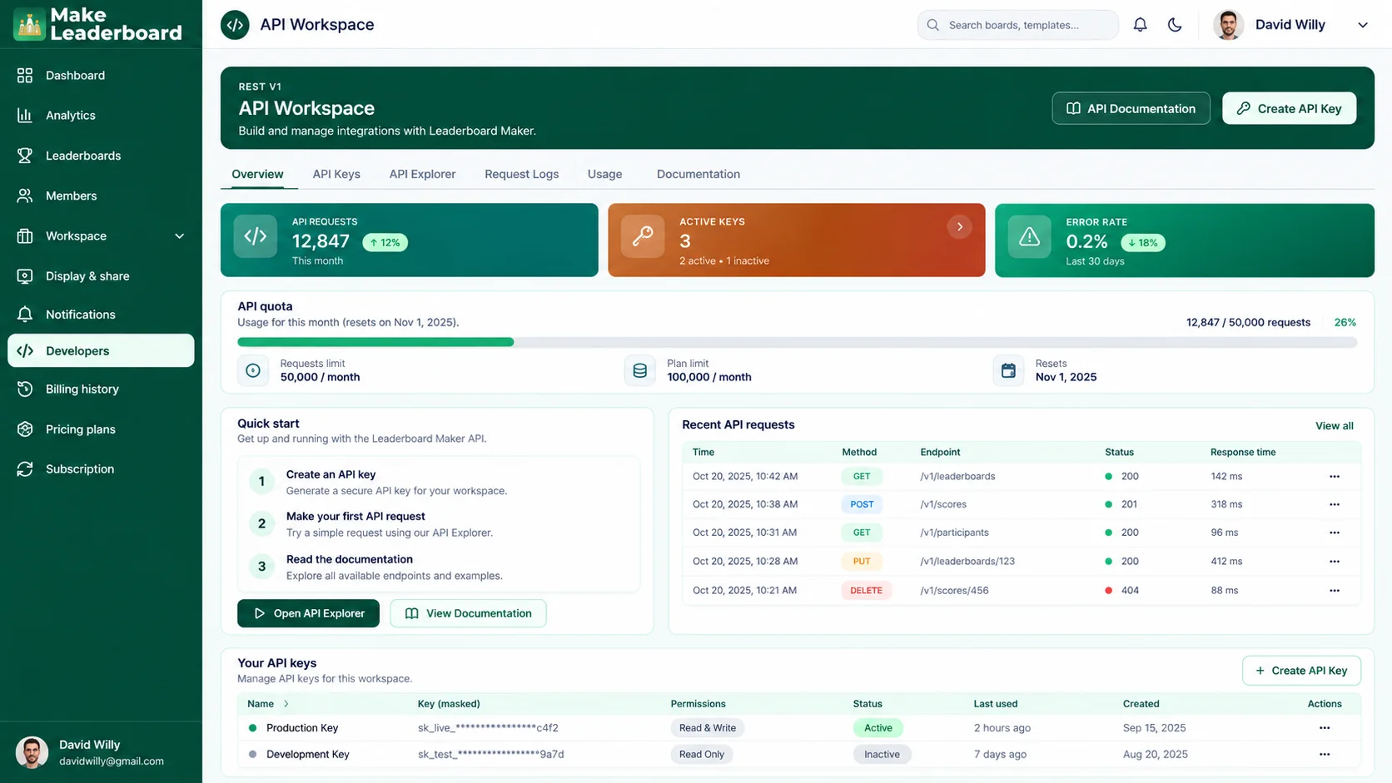This screenshot has height=783, width=1392.
Task: Click the API Requests card code icon
Action: tap(256, 236)
